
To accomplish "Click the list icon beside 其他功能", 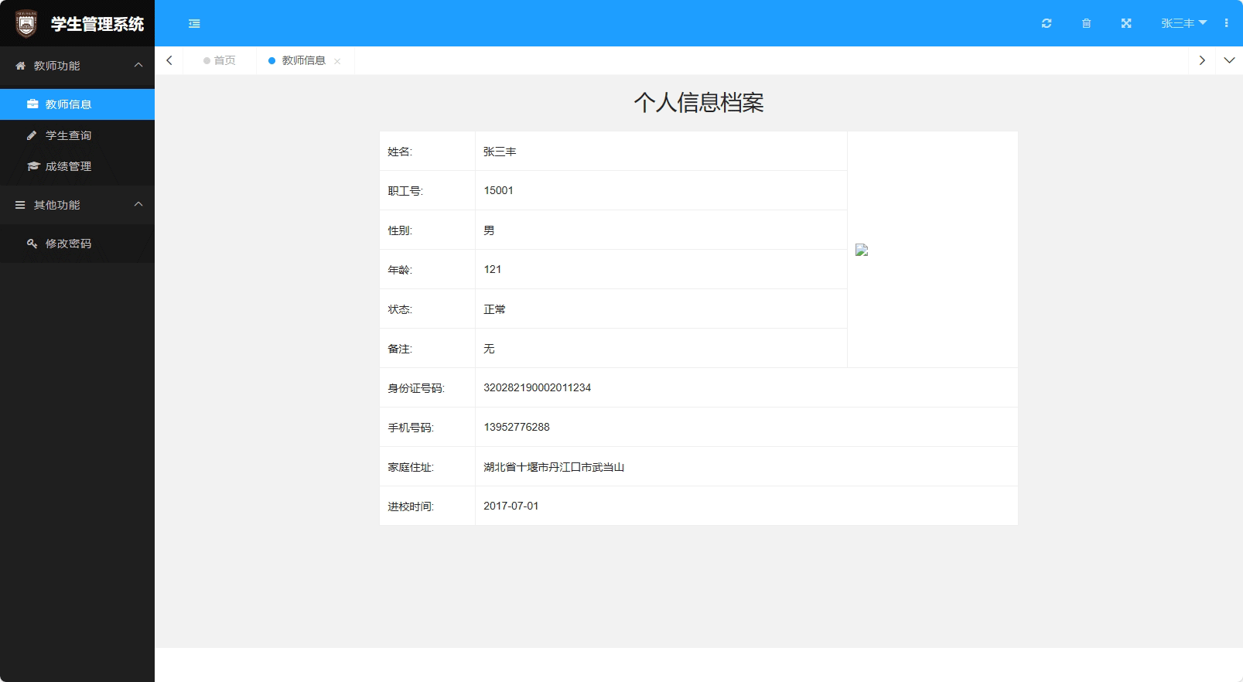I will tap(20, 205).
